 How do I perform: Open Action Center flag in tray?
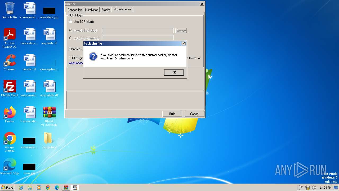click(x=301, y=188)
